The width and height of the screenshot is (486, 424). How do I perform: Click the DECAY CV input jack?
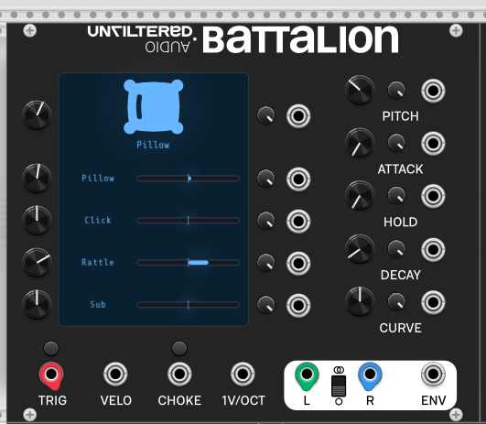tap(433, 250)
